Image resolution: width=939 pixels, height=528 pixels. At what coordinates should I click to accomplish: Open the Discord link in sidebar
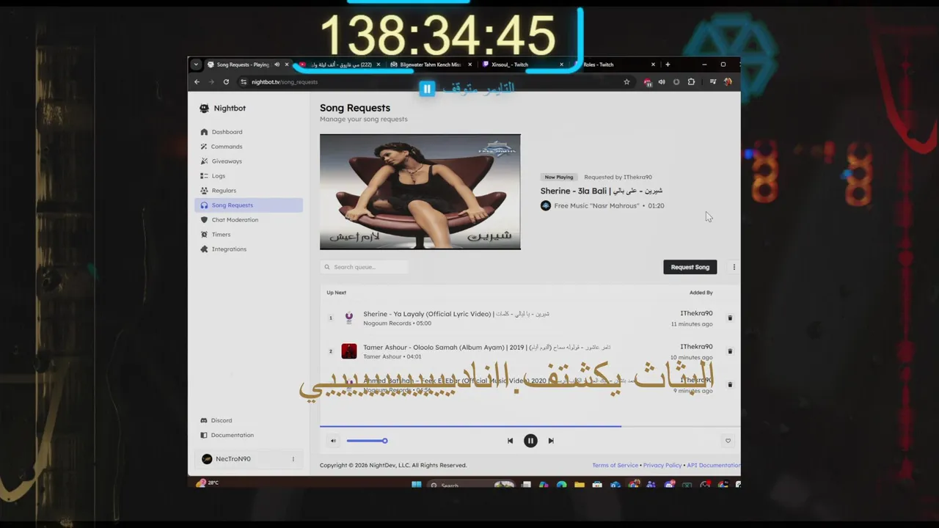point(216,420)
